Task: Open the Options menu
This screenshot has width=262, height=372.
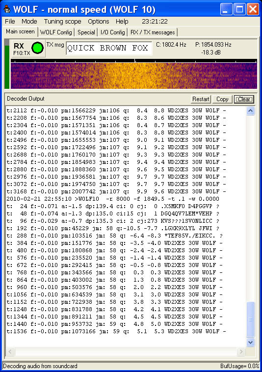Action: [x=99, y=22]
